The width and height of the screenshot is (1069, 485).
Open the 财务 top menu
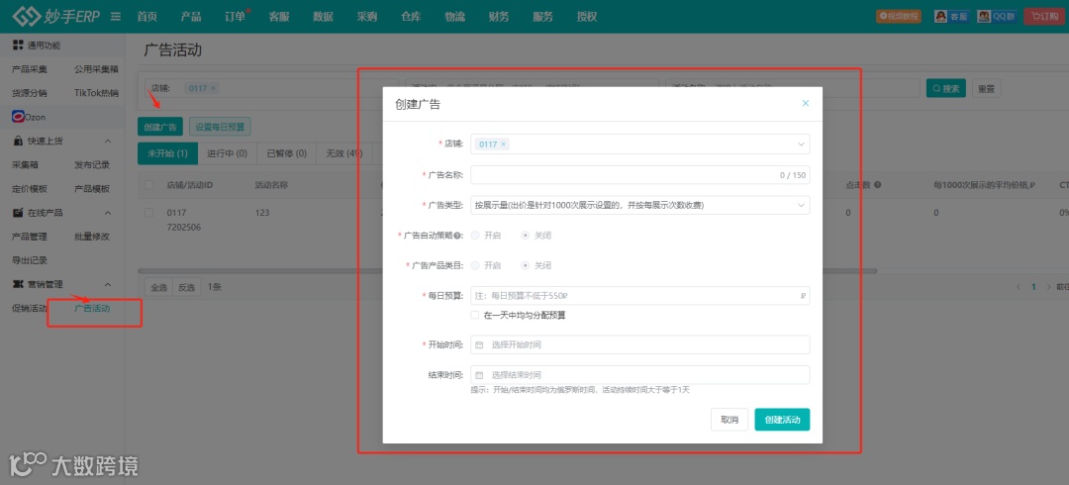[x=498, y=17]
